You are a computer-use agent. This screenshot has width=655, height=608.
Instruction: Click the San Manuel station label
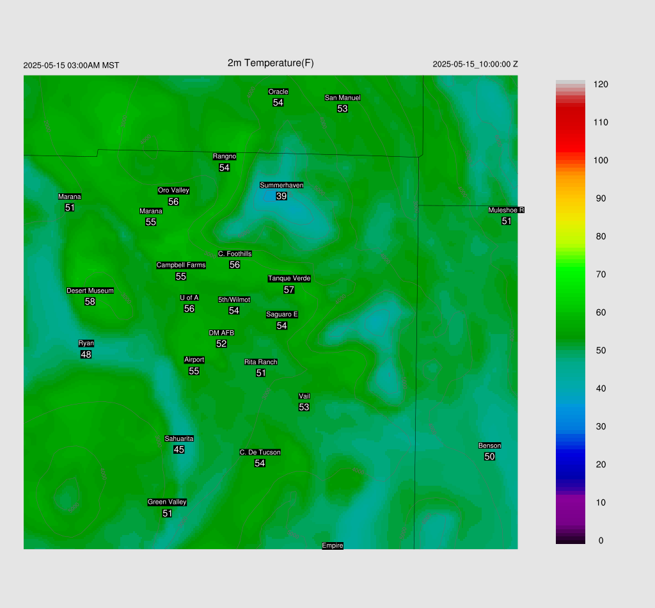[x=343, y=97]
